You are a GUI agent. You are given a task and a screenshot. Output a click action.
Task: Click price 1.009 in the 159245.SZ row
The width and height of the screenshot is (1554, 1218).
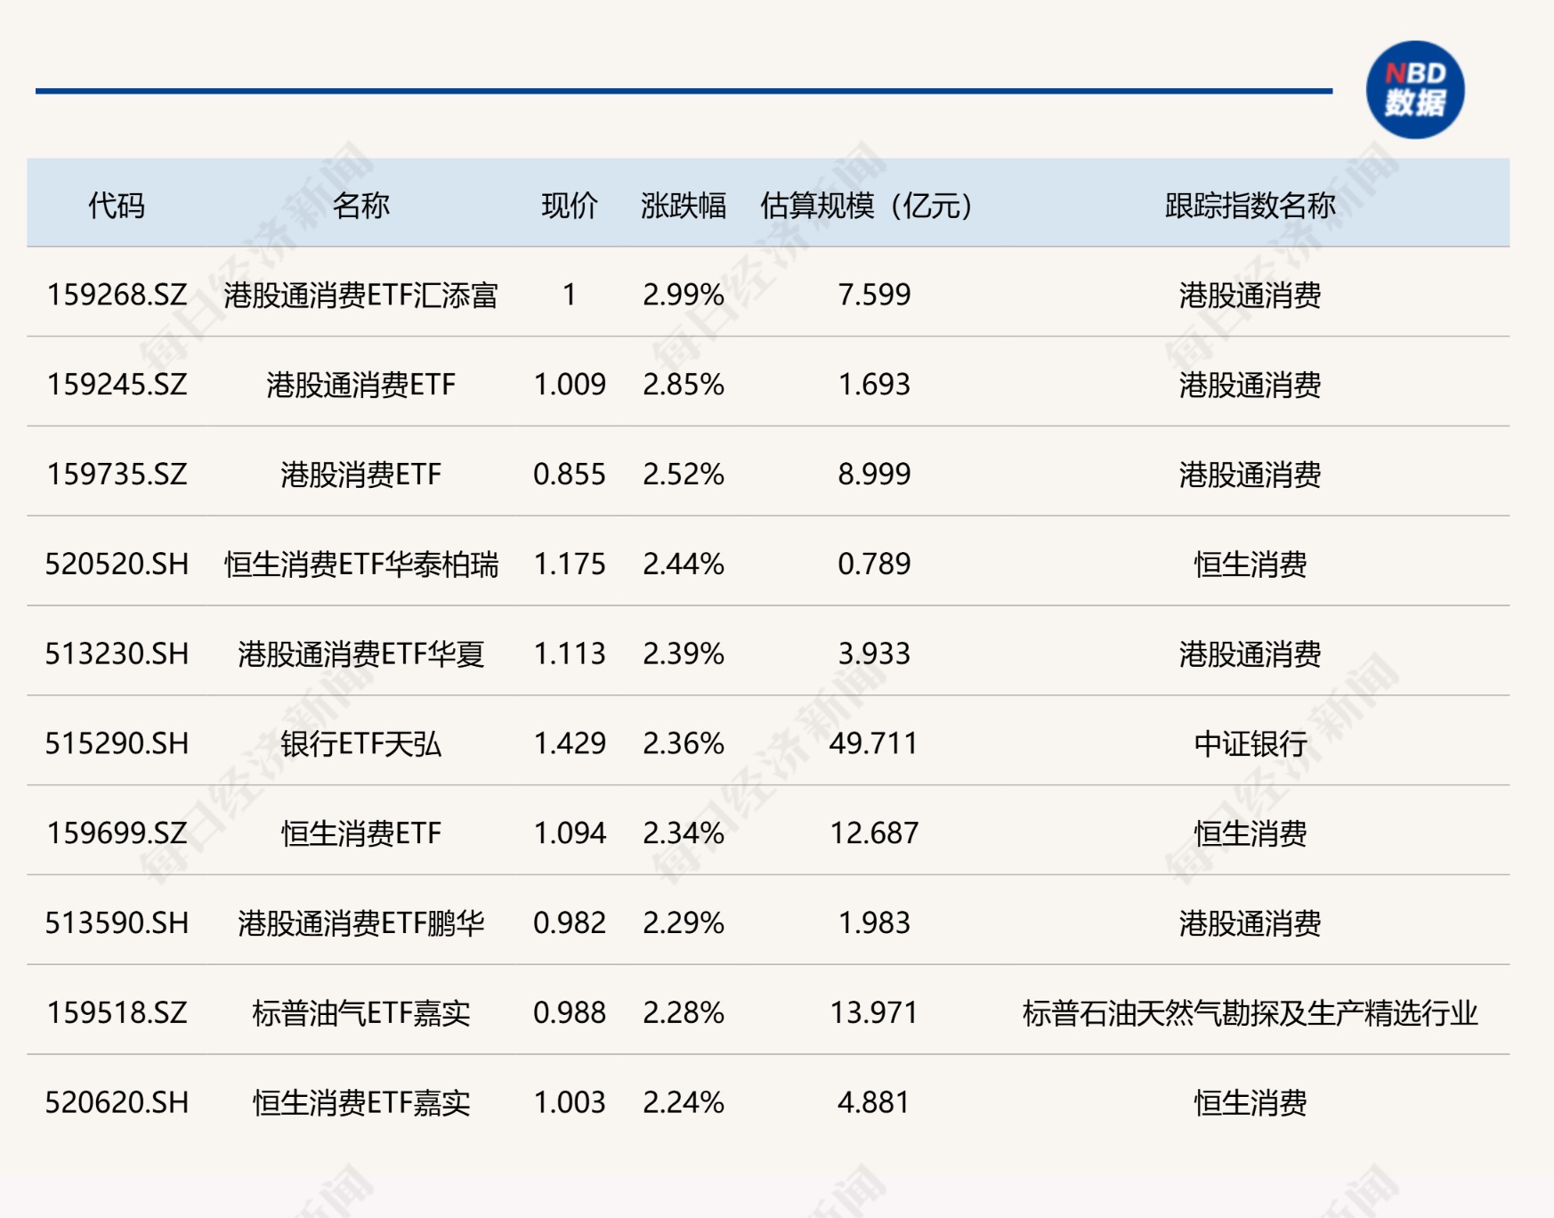[x=570, y=385]
